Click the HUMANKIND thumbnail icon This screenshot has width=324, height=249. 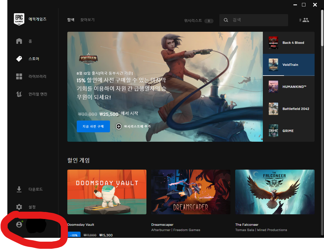273,87
